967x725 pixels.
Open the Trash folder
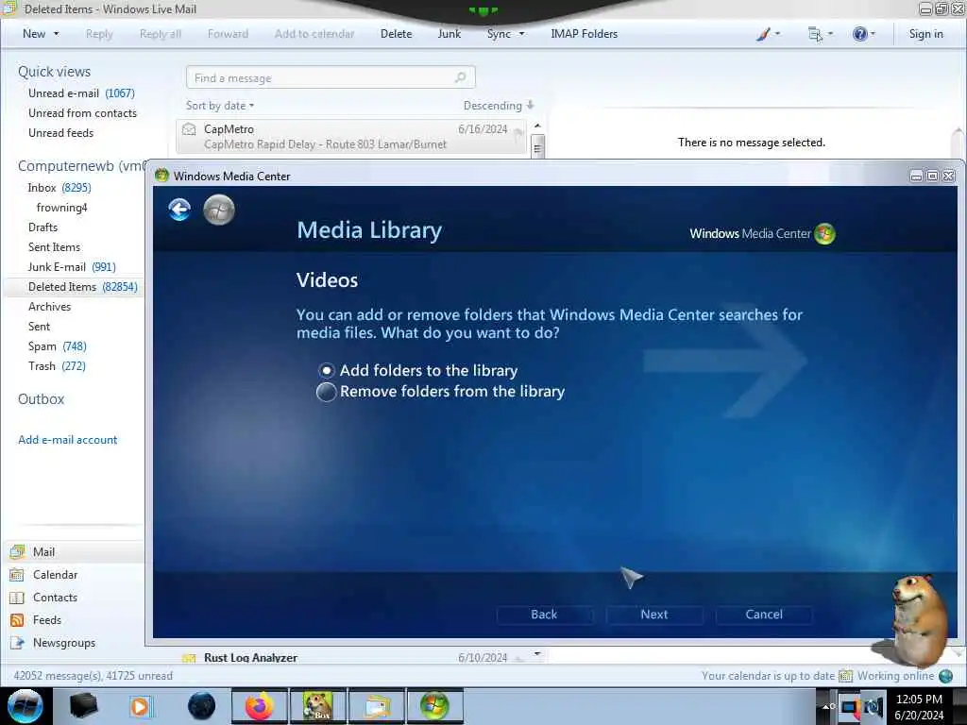click(57, 366)
